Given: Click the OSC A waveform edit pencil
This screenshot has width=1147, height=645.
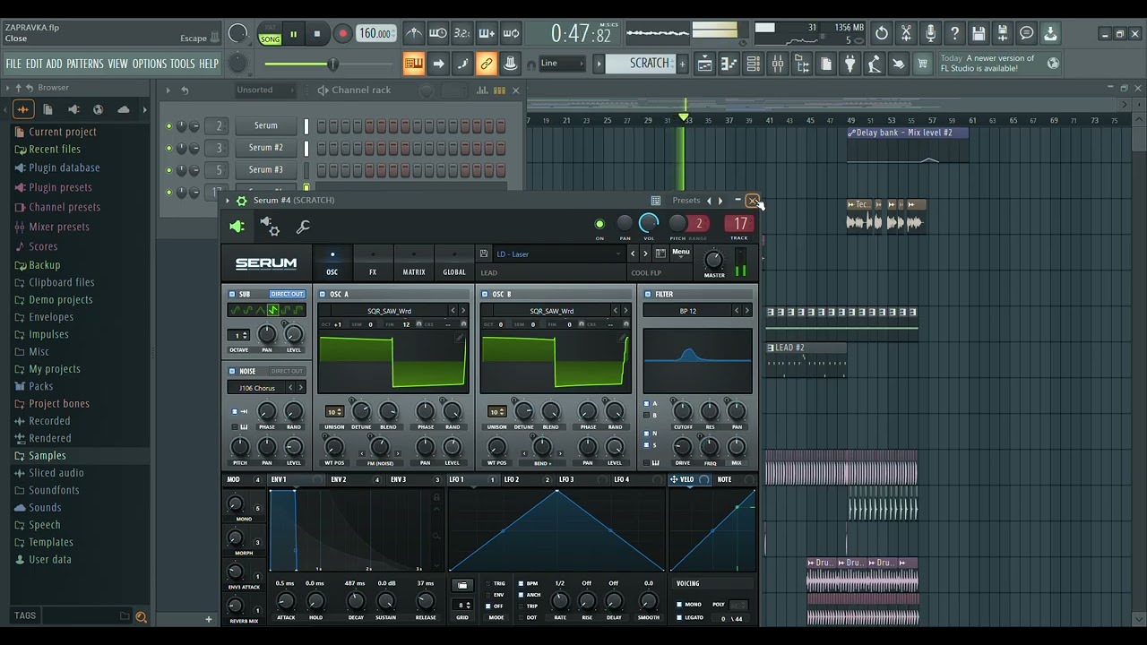Looking at the screenshot, I should pos(460,338).
